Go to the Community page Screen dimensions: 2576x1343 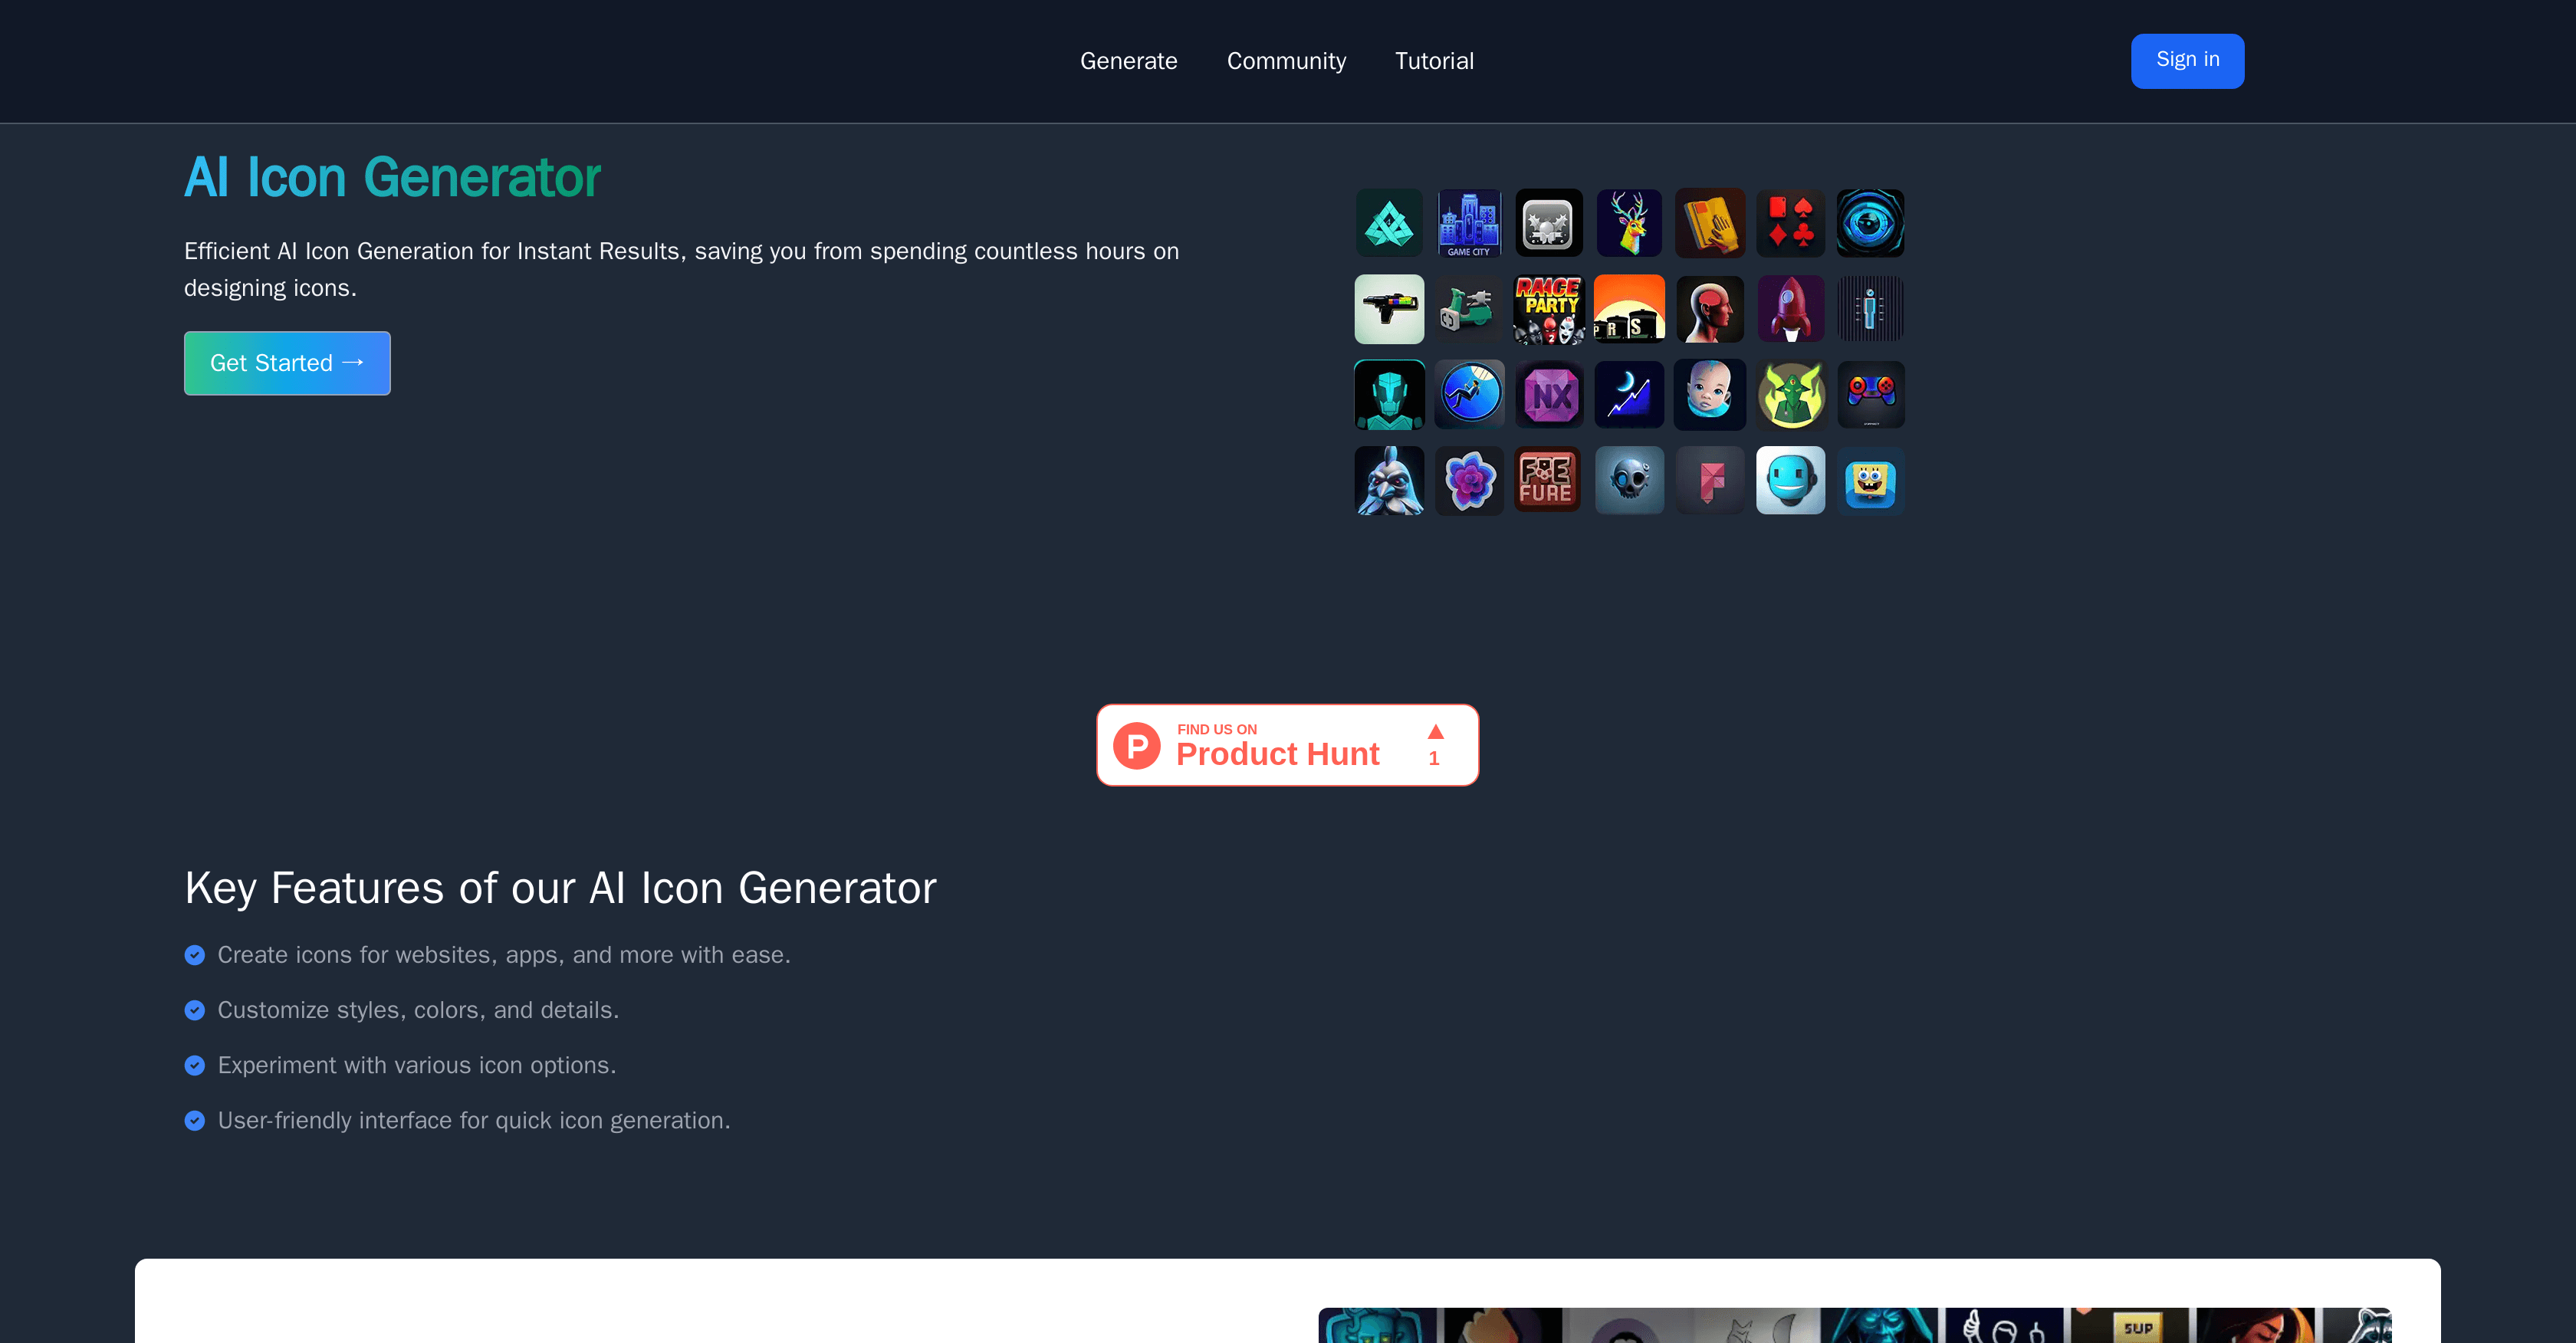coord(1286,61)
